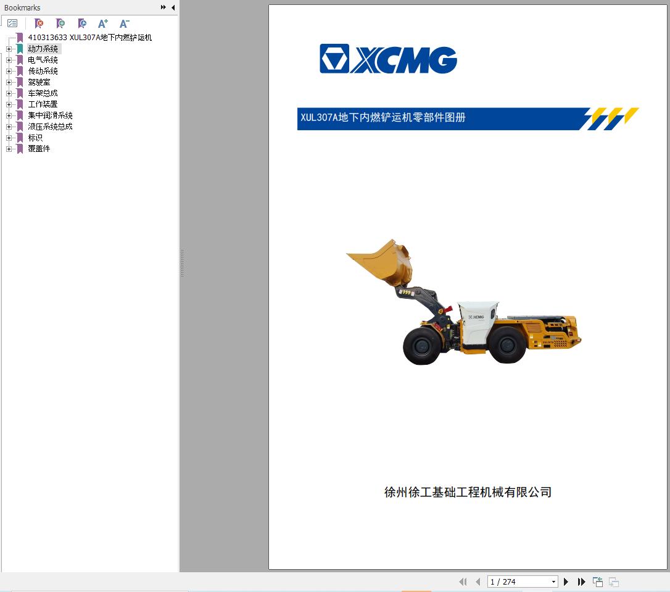Open the page number dropdown
The image size is (670, 592).
click(553, 582)
